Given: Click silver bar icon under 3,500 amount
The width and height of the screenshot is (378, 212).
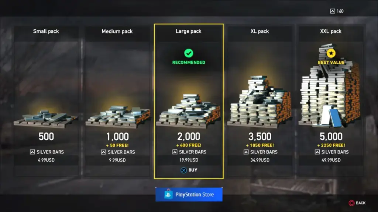Looking at the screenshot, I should point(246,152).
